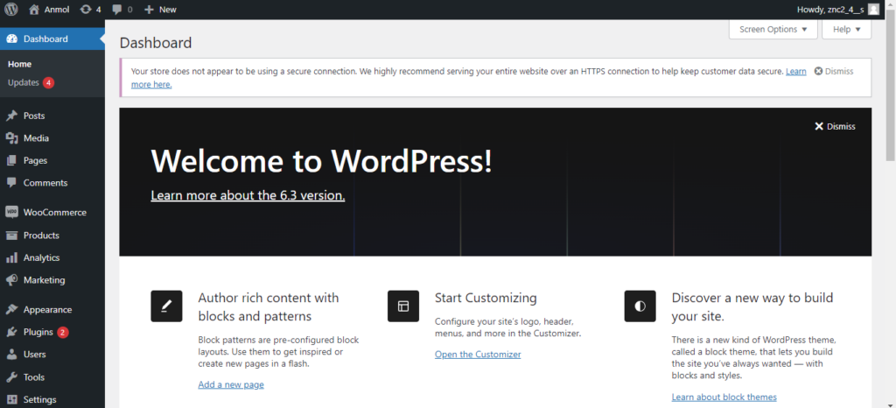Click the WooCommerce logo icon
Image resolution: width=896 pixels, height=408 pixels.
[x=11, y=212]
